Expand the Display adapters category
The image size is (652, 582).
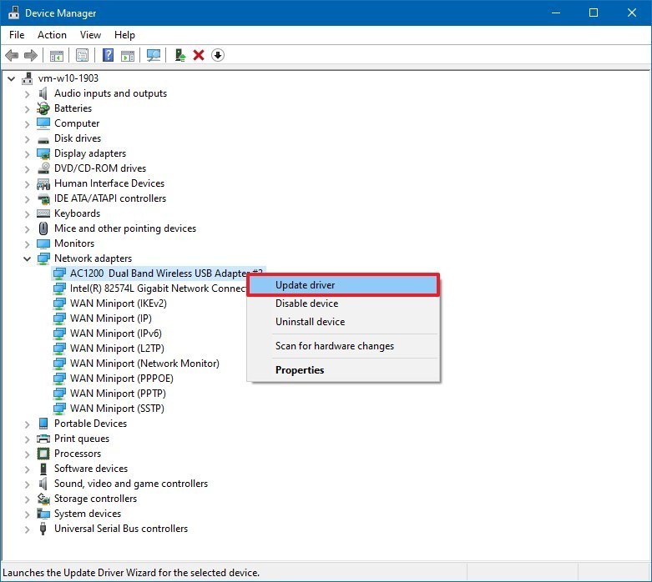click(x=27, y=153)
